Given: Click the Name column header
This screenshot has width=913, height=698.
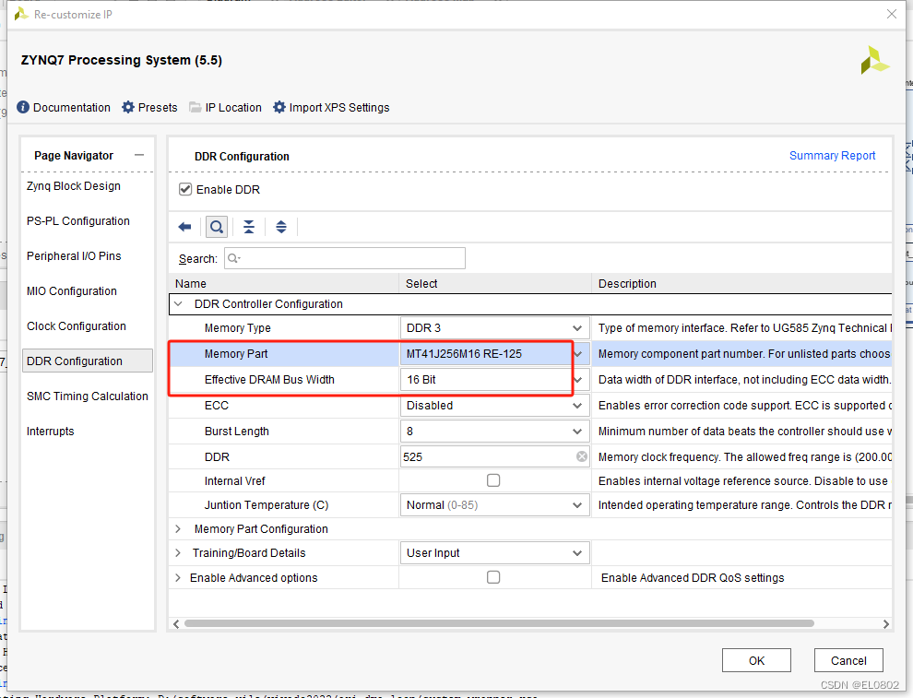Looking at the screenshot, I should pos(191,283).
